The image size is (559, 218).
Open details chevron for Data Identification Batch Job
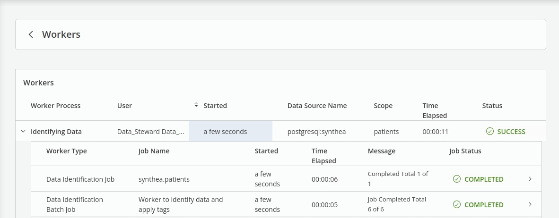tap(530, 205)
